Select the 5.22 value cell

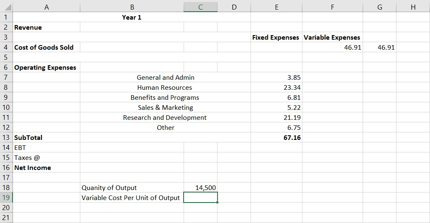click(x=276, y=107)
